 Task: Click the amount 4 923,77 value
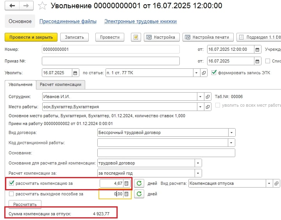point(101,214)
